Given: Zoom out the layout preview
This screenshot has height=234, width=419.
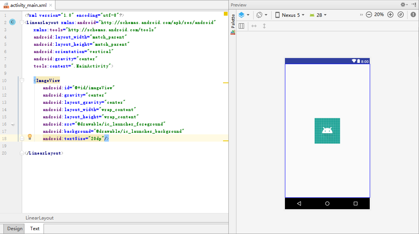Looking at the screenshot, I should point(369,15).
